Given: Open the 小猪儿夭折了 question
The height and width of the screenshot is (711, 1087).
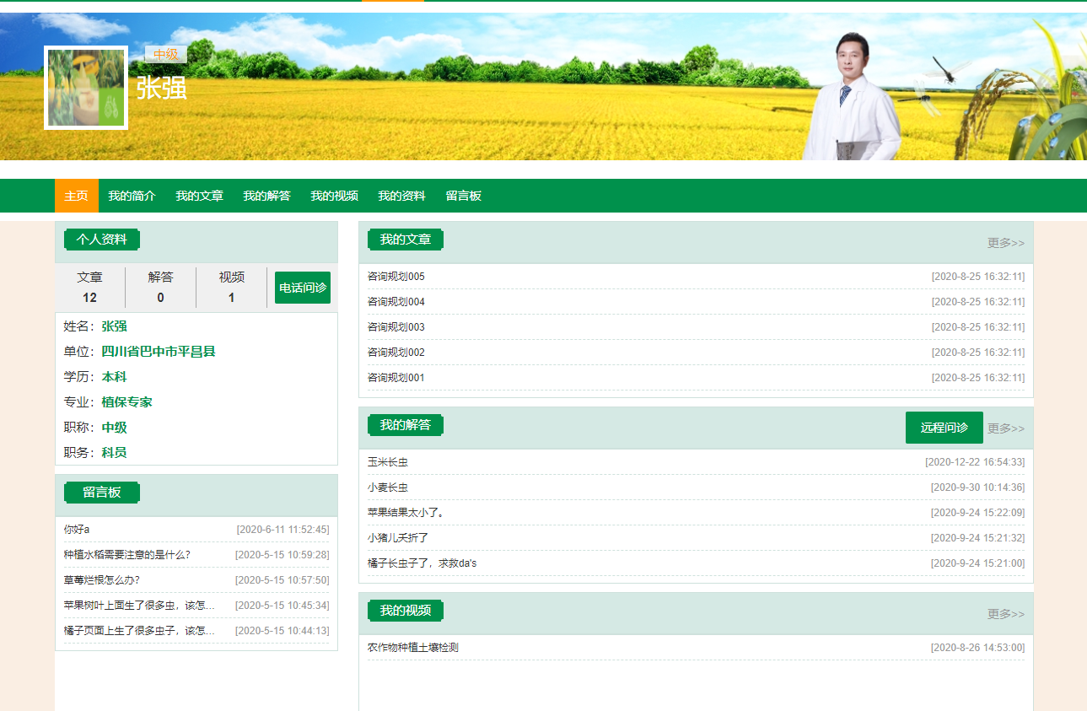Looking at the screenshot, I should 398,538.
